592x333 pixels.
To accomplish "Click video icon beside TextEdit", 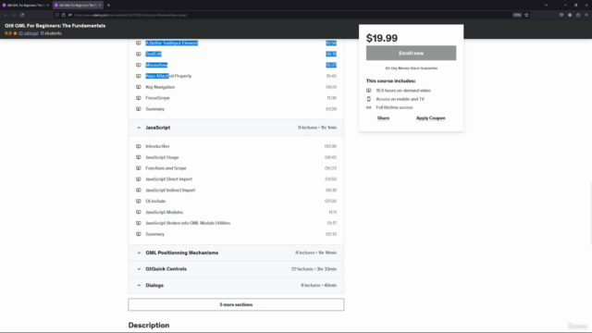I will [139, 54].
